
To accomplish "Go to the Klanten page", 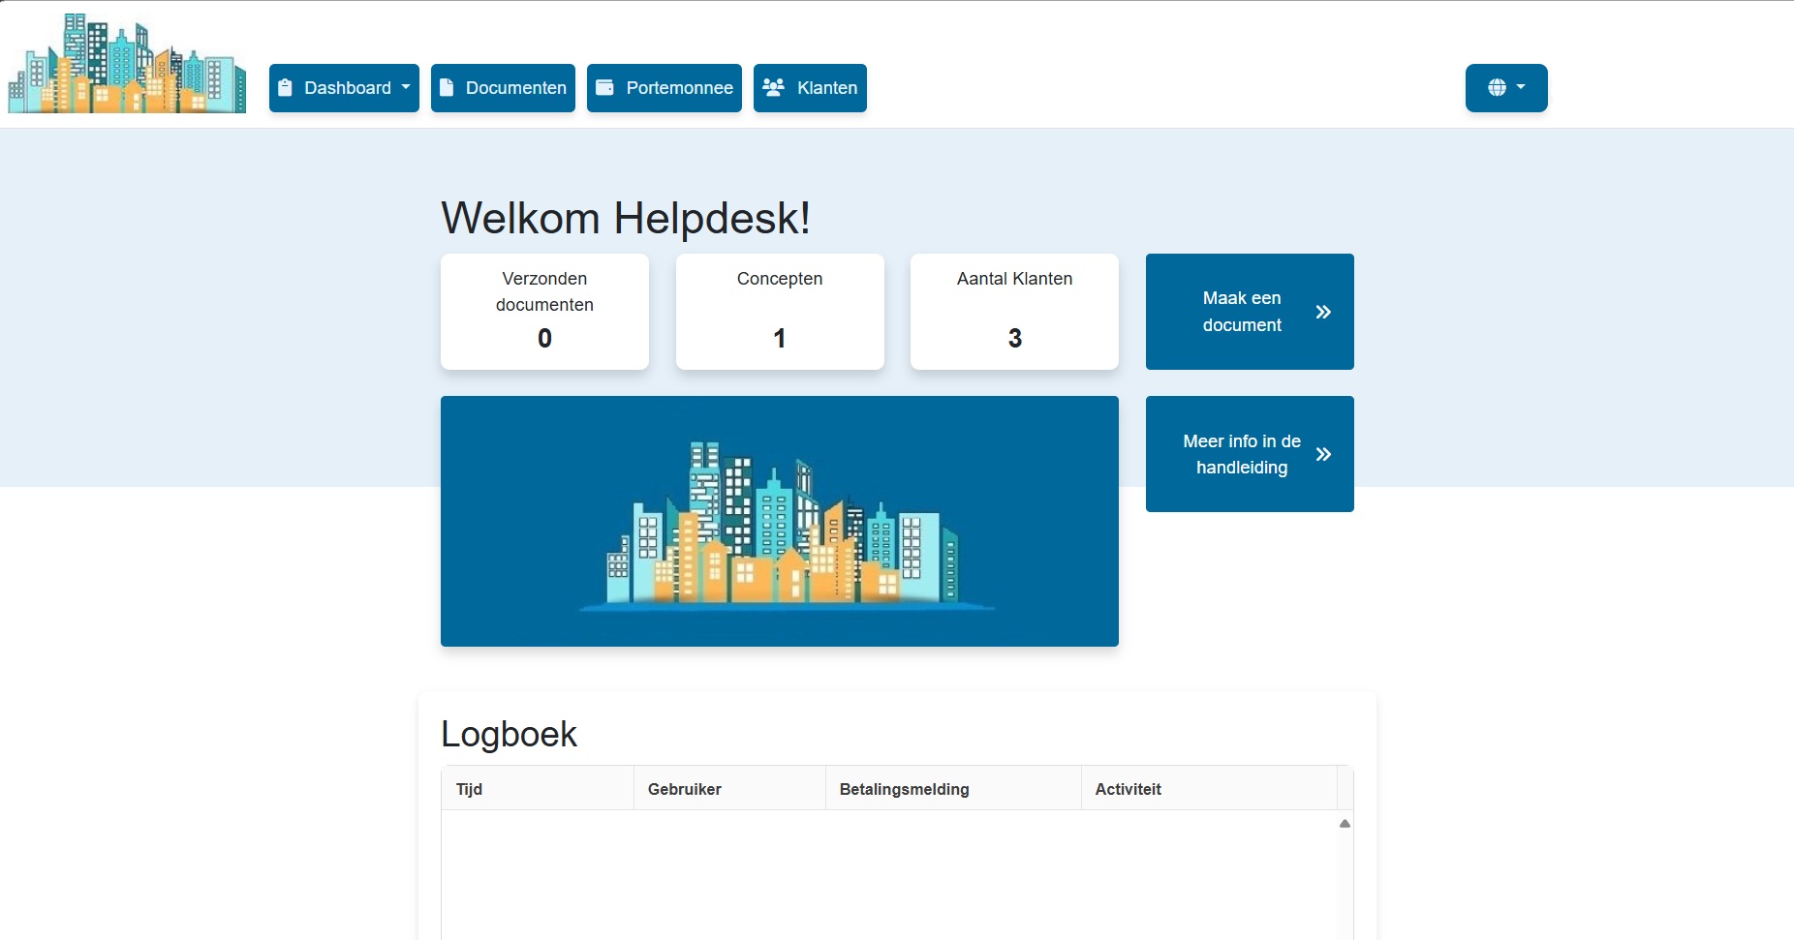I will [810, 88].
